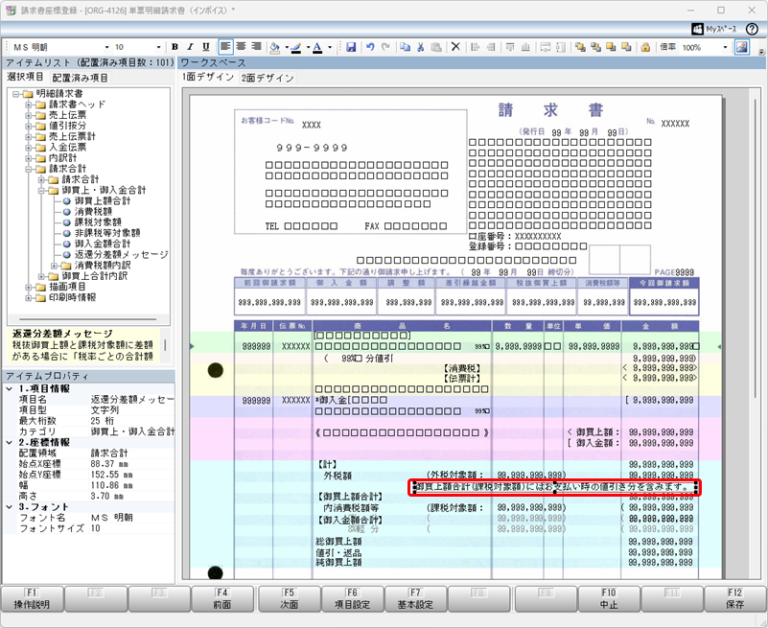Switch to the 配置済み項目 tab
This screenshot has width=768, height=628.
pyautogui.click(x=80, y=78)
